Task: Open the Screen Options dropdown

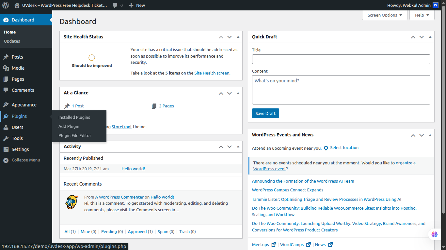Action: 385,15
